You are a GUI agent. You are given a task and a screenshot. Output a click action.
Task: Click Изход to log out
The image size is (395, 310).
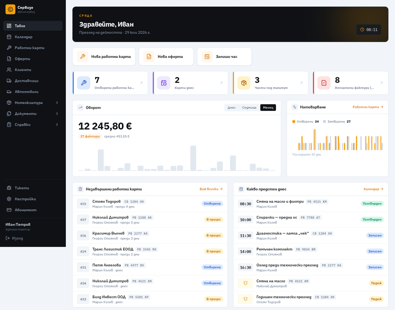tap(14, 238)
